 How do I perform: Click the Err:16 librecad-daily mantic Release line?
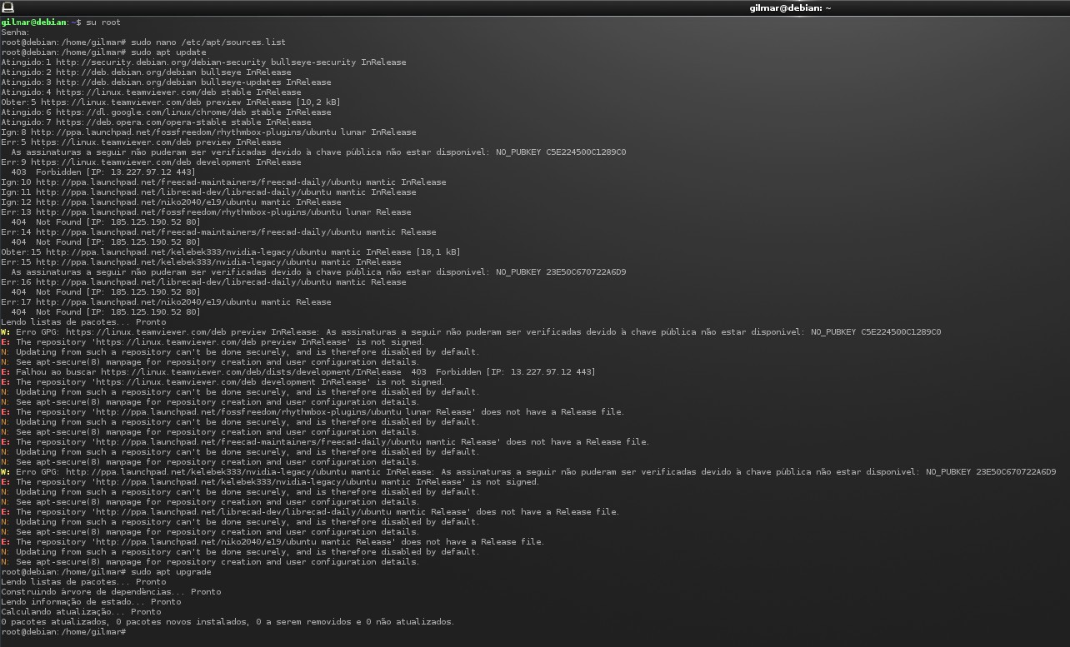coord(203,281)
